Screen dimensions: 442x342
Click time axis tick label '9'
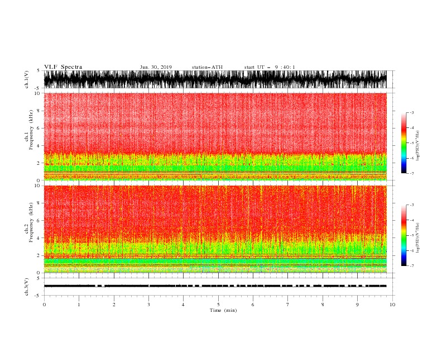pyautogui.click(x=357, y=305)
